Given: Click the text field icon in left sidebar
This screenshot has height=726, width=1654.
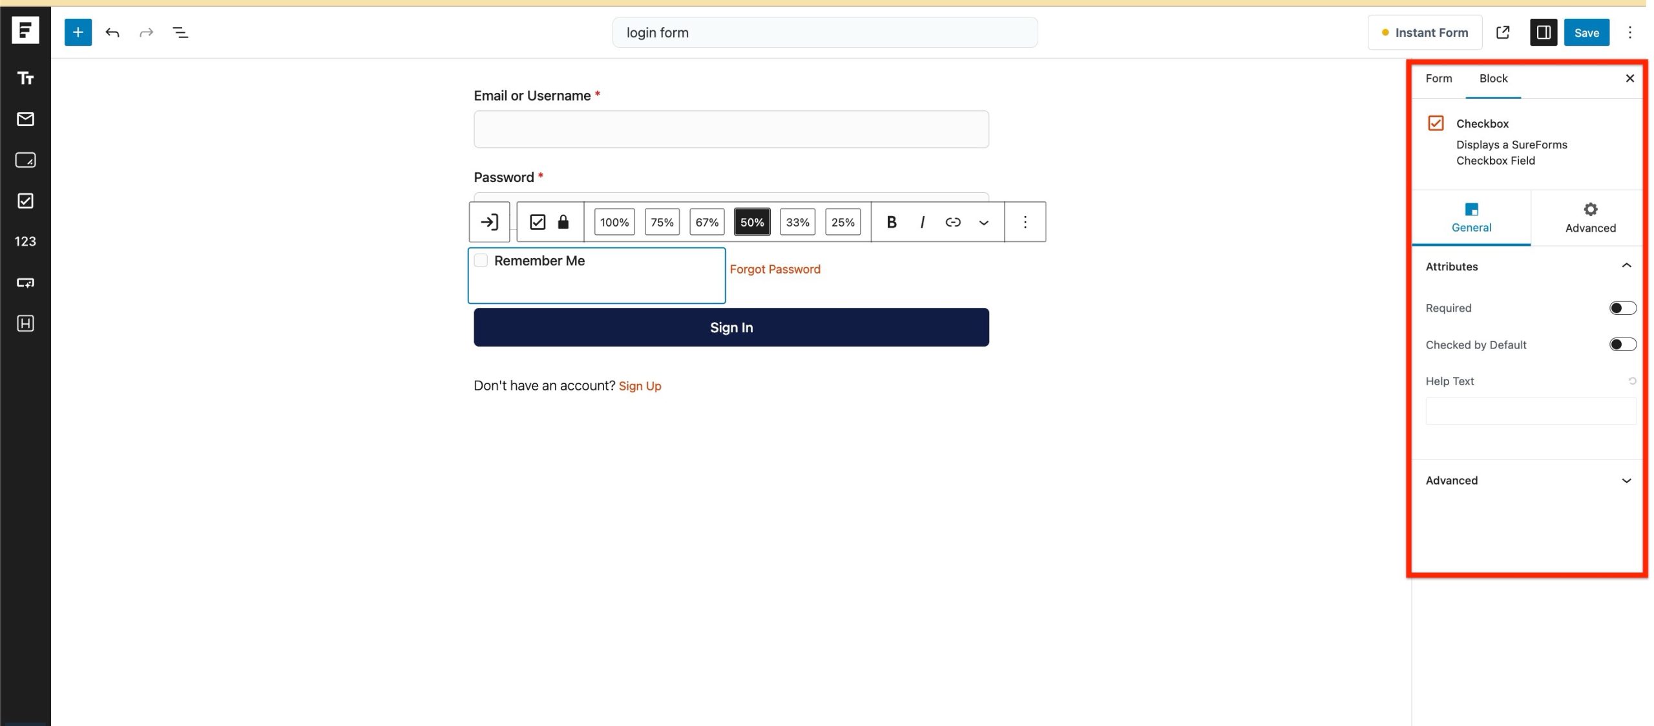Looking at the screenshot, I should (x=25, y=78).
